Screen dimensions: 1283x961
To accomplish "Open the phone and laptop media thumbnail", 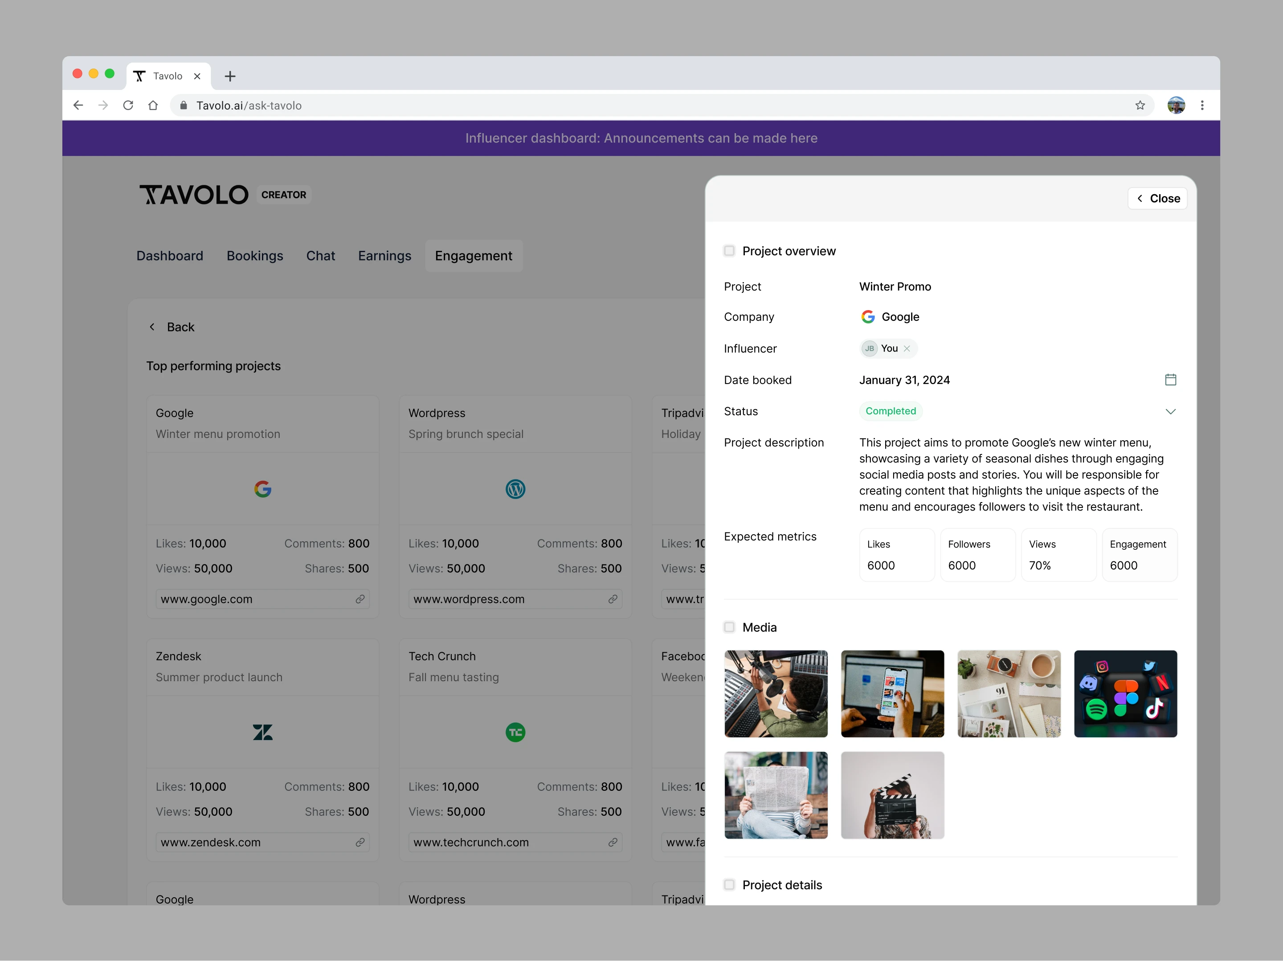I will click(x=892, y=694).
